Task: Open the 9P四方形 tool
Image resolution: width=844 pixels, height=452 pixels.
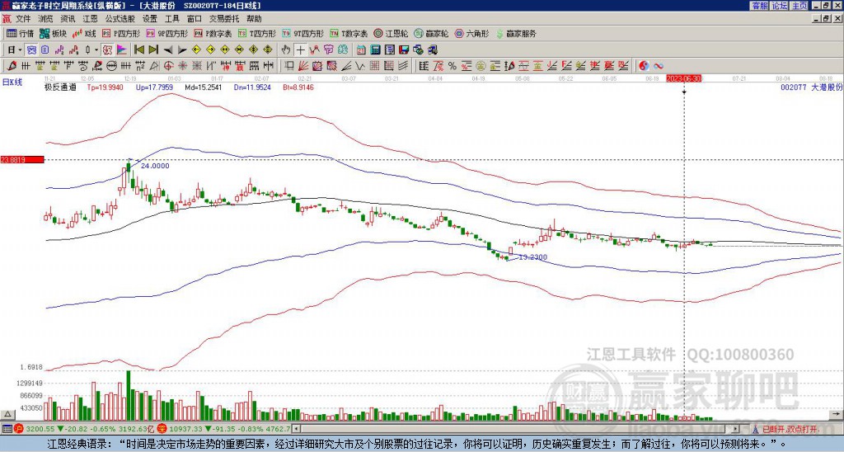Action: pos(167,33)
